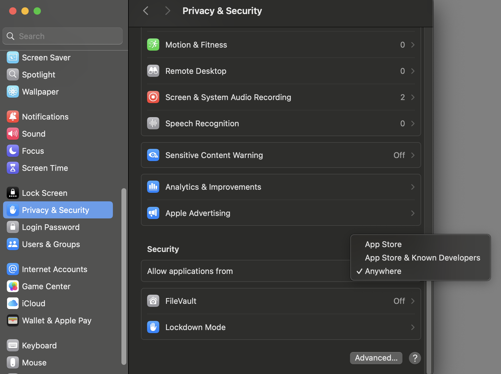Select Users & Groups people icon
This screenshot has height=374, width=501.
click(13, 244)
